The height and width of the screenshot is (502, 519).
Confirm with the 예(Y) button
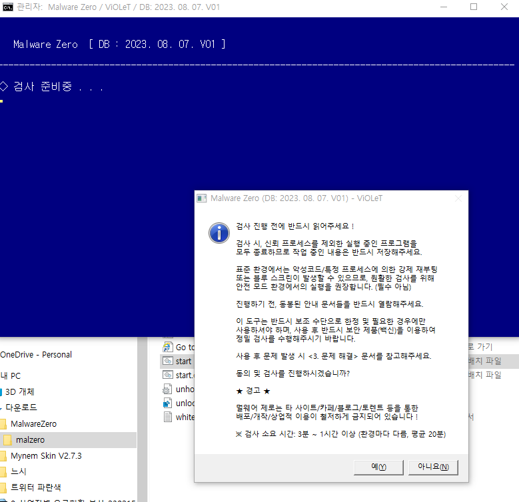378,467
